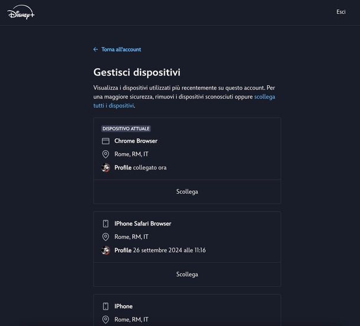Image resolution: width=360 pixels, height=326 pixels.
Task: Select the Chrome Browser device name
Action: [x=136, y=141]
